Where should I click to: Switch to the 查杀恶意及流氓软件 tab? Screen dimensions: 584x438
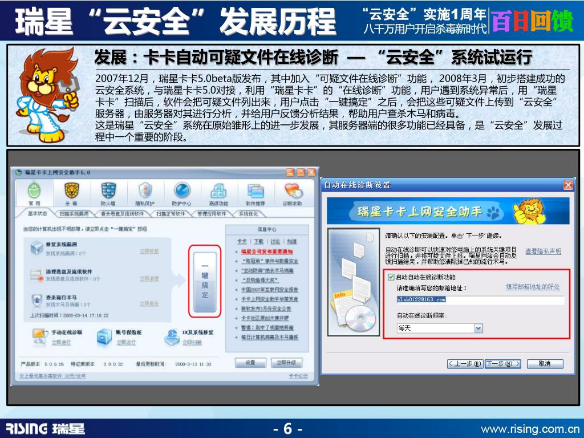(x=122, y=214)
